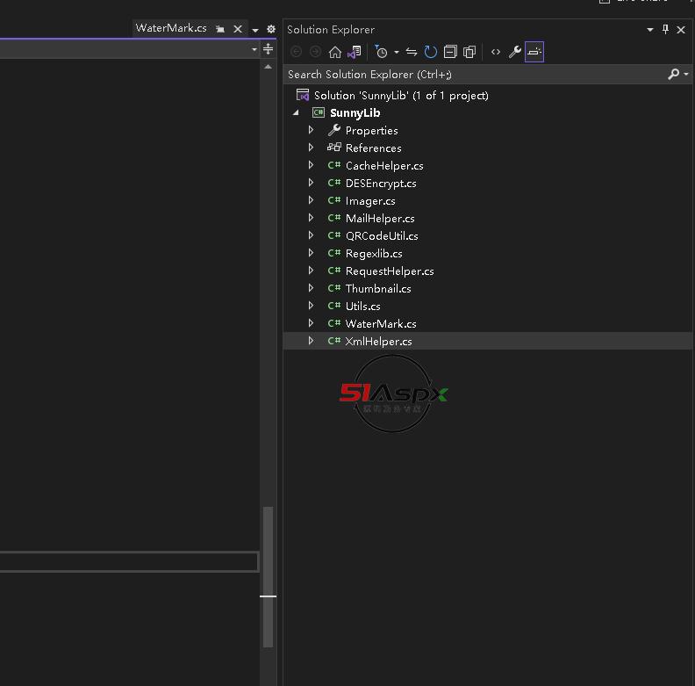Click the solution icon beside Solution 'SunnyLib'
695x686 pixels.
tap(302, 95)
